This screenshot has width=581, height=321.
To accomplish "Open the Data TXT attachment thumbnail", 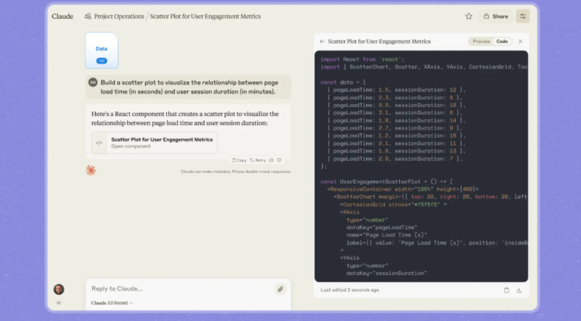I will point(102,50).
